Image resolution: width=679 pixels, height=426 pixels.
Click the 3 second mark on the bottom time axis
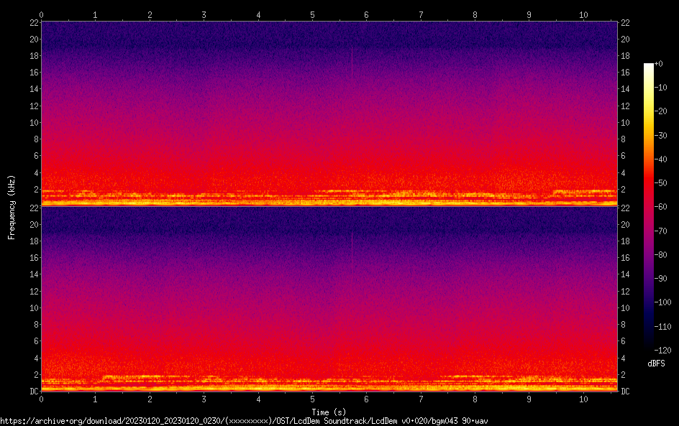pos(204,399)
